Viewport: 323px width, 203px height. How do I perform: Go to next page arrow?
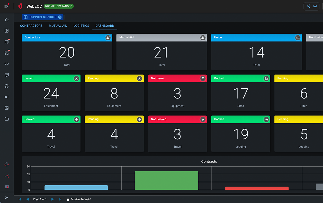click(52, 199)
